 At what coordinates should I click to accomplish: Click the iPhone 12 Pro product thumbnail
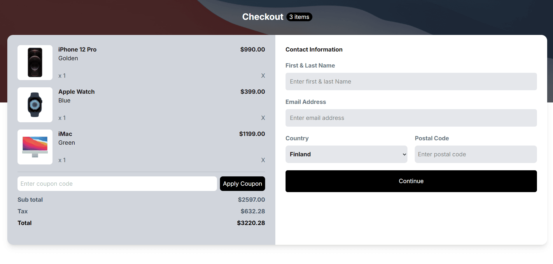tap(35, 62)
